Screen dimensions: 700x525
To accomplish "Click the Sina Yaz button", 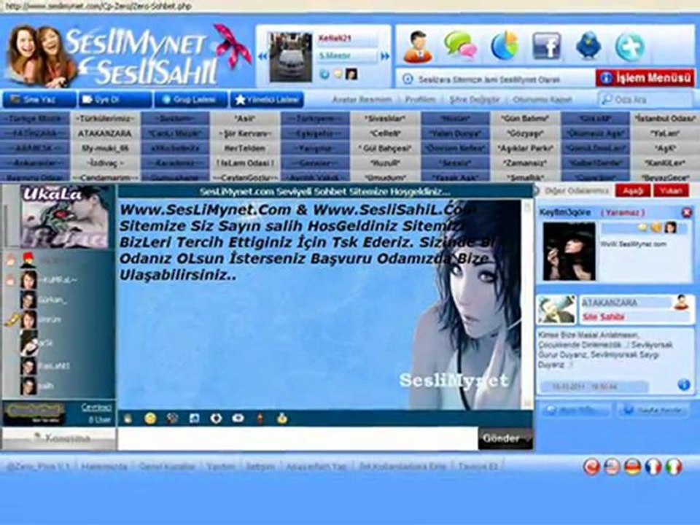I will pos(39,100).
